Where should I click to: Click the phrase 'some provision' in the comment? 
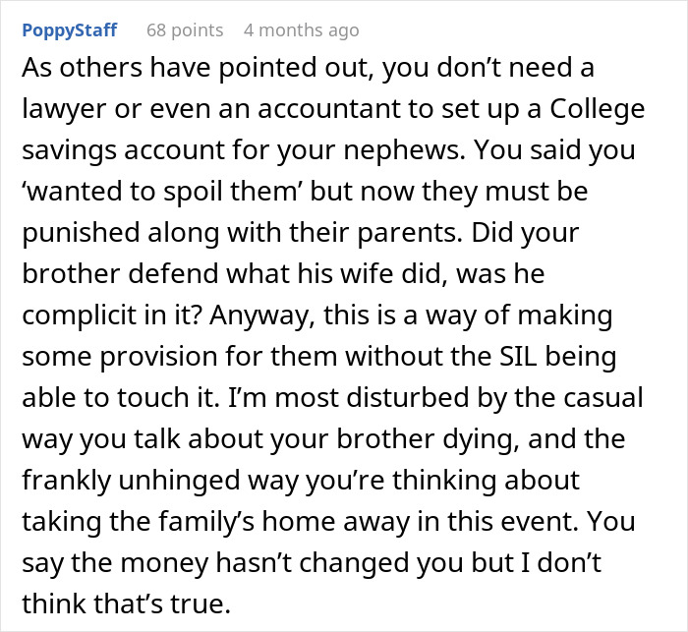(119, 357)
